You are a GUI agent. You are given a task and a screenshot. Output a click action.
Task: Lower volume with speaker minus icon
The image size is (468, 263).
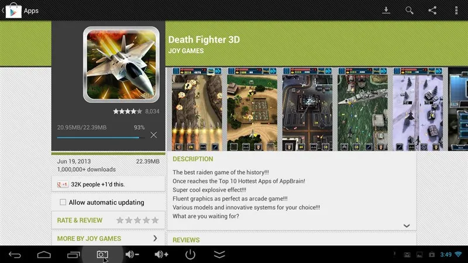[x=132, y=254]
